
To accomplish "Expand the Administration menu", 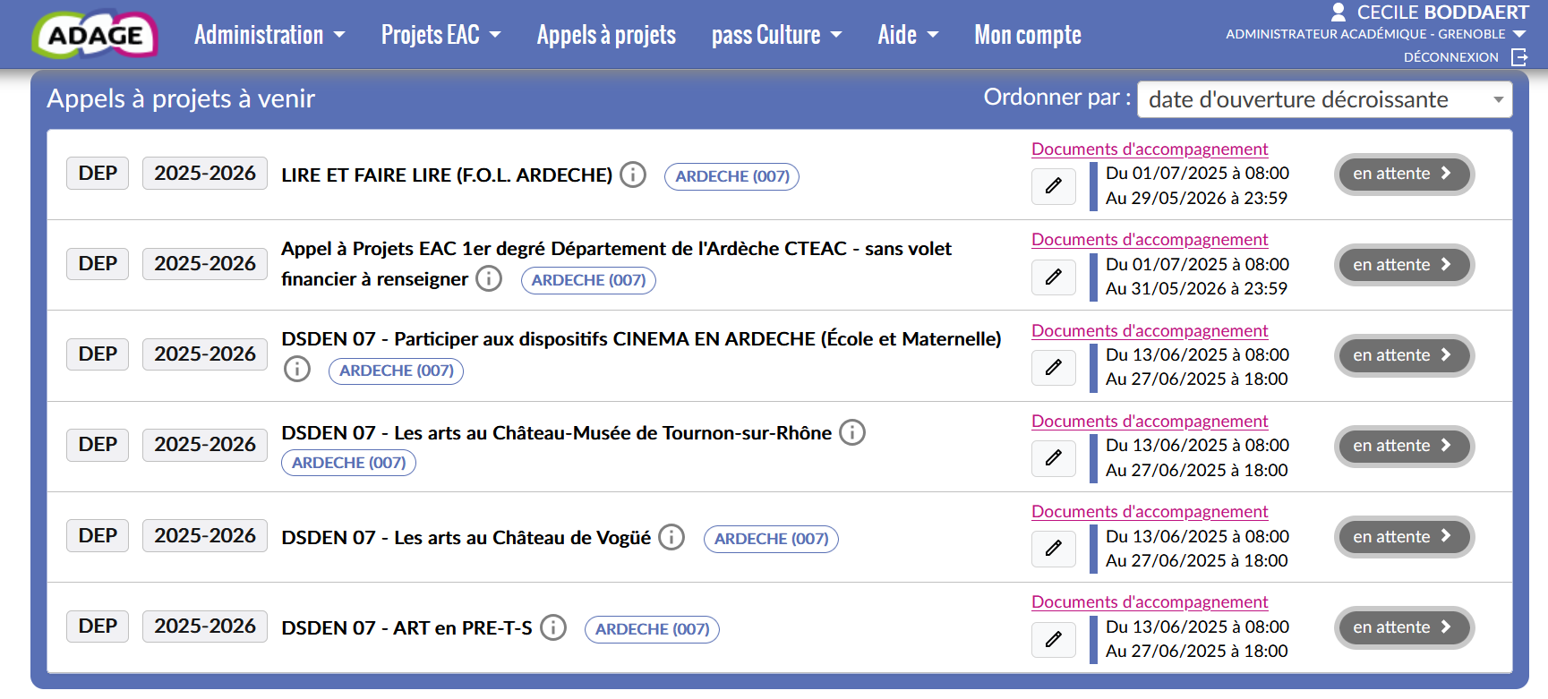I will pos(269,35).
